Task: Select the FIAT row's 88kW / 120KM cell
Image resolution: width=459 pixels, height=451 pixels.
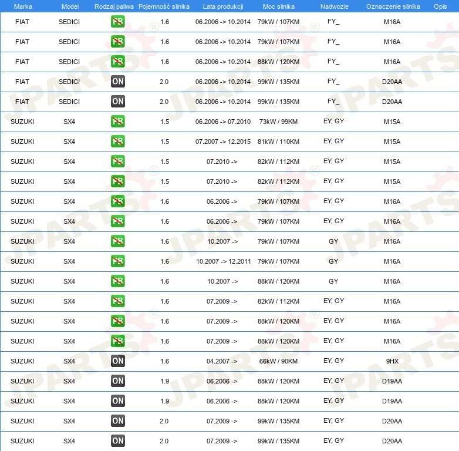Action: click(278, 62)
